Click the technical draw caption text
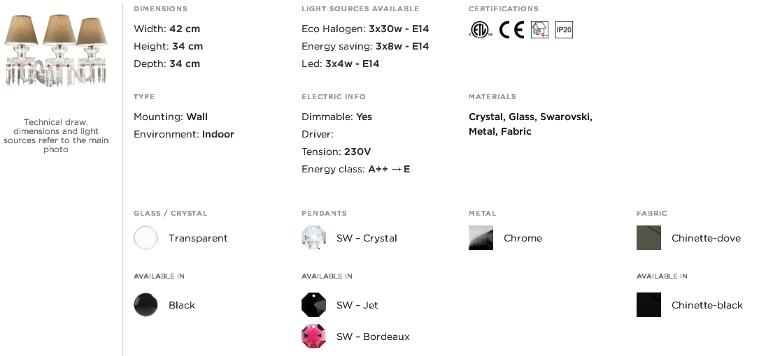This screenshot has height=356, width=766. pos(56,135)
